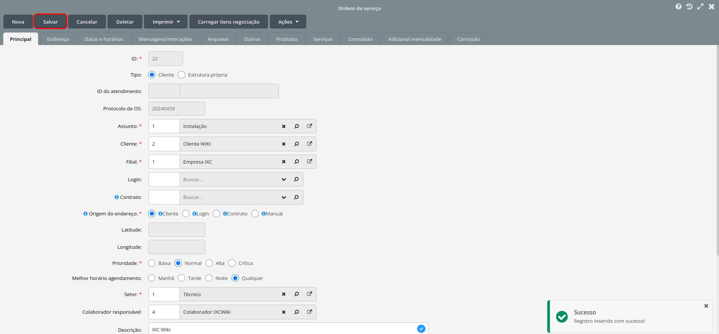Set Prioridade to Alta

point(209,263)
